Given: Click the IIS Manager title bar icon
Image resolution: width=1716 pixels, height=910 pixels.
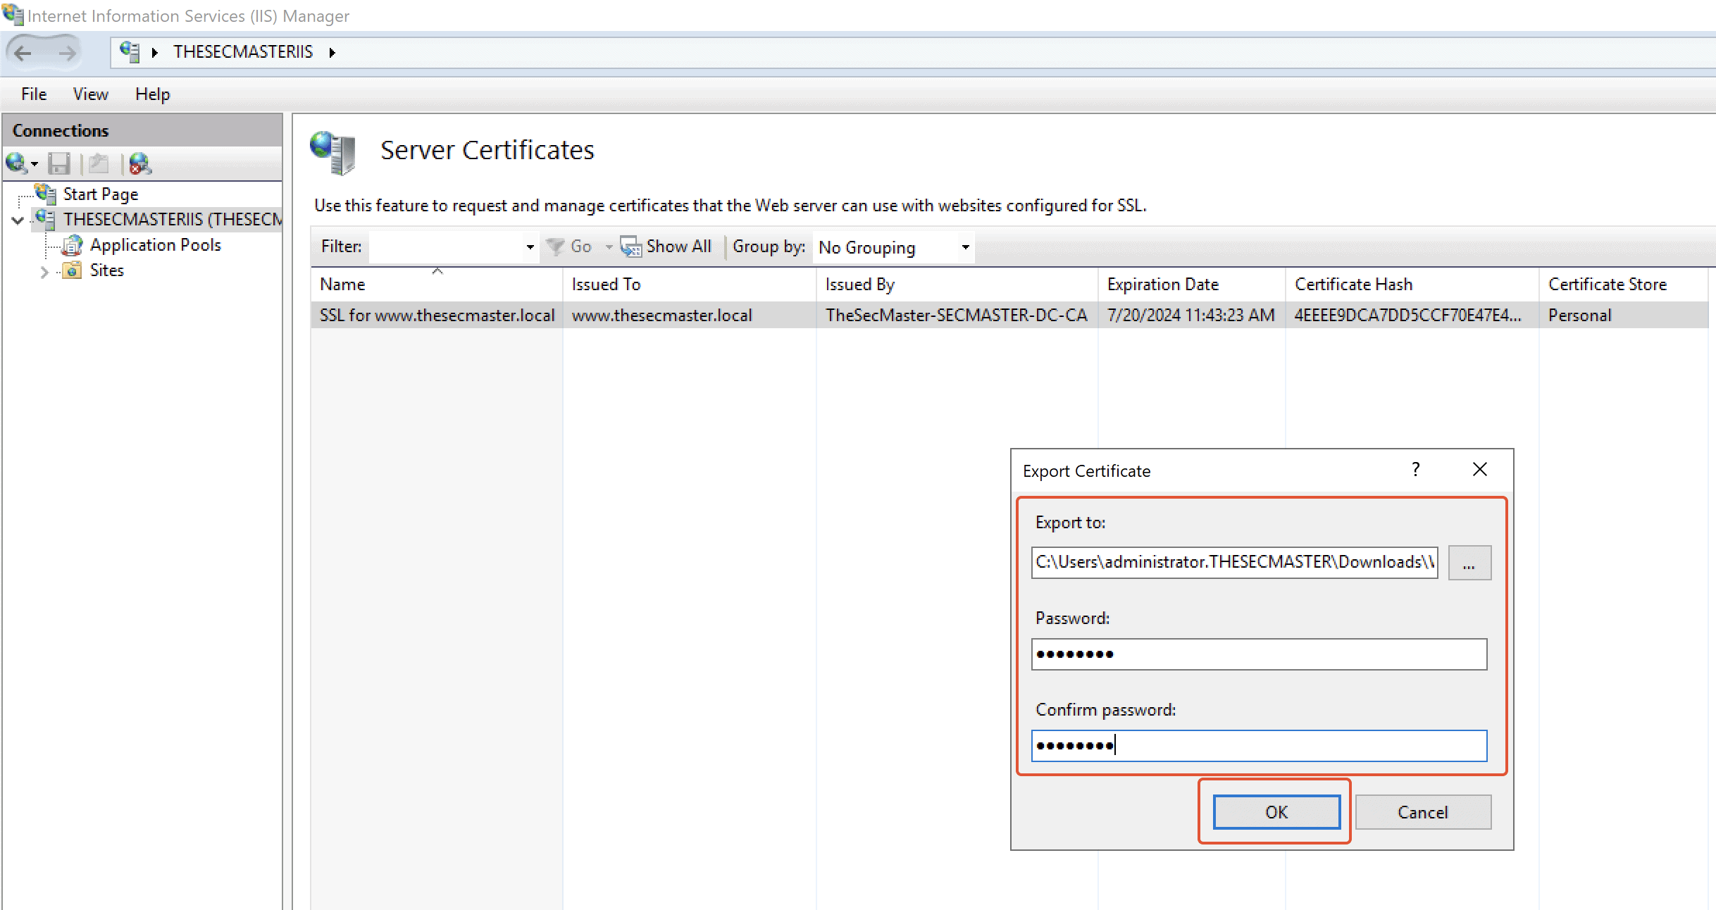Looking at the screenshot, I should coord(13,14).
